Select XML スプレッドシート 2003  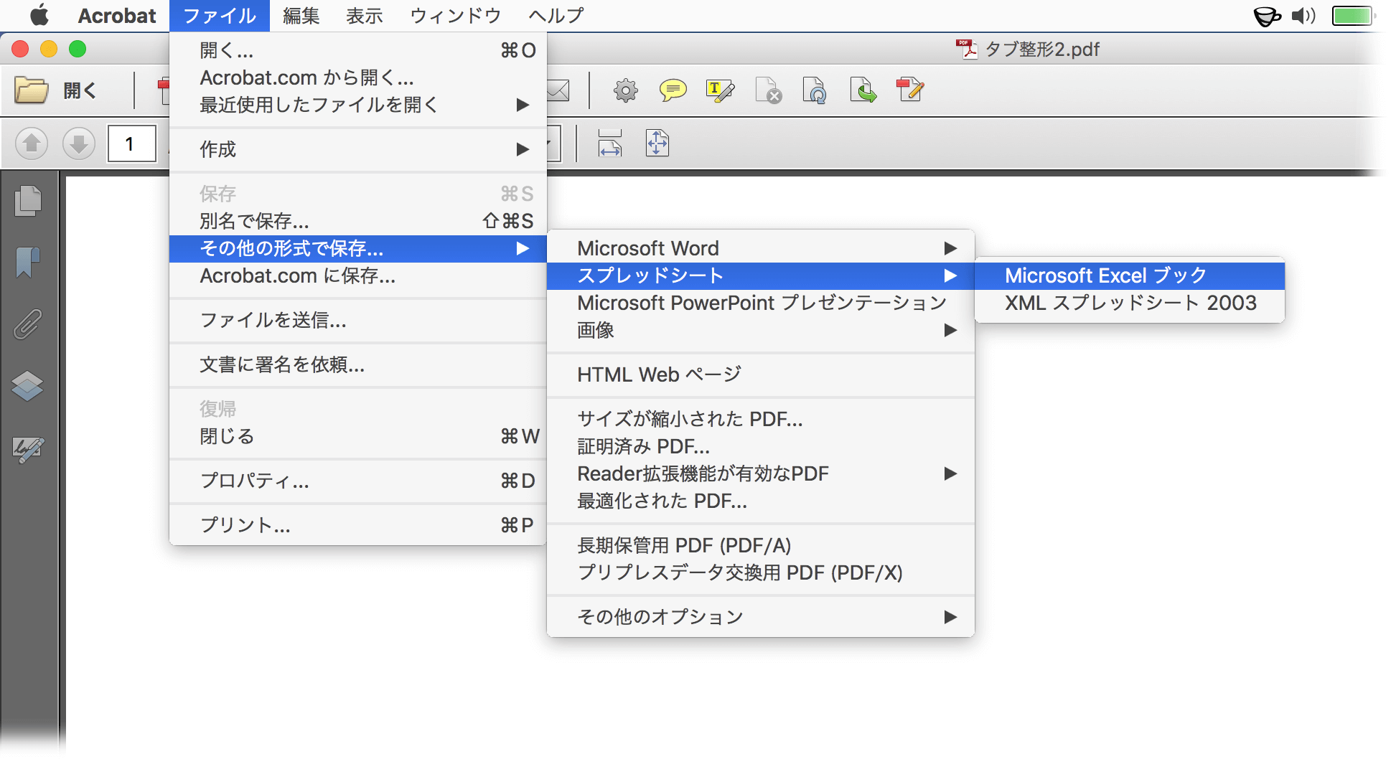pos(1130,303)
